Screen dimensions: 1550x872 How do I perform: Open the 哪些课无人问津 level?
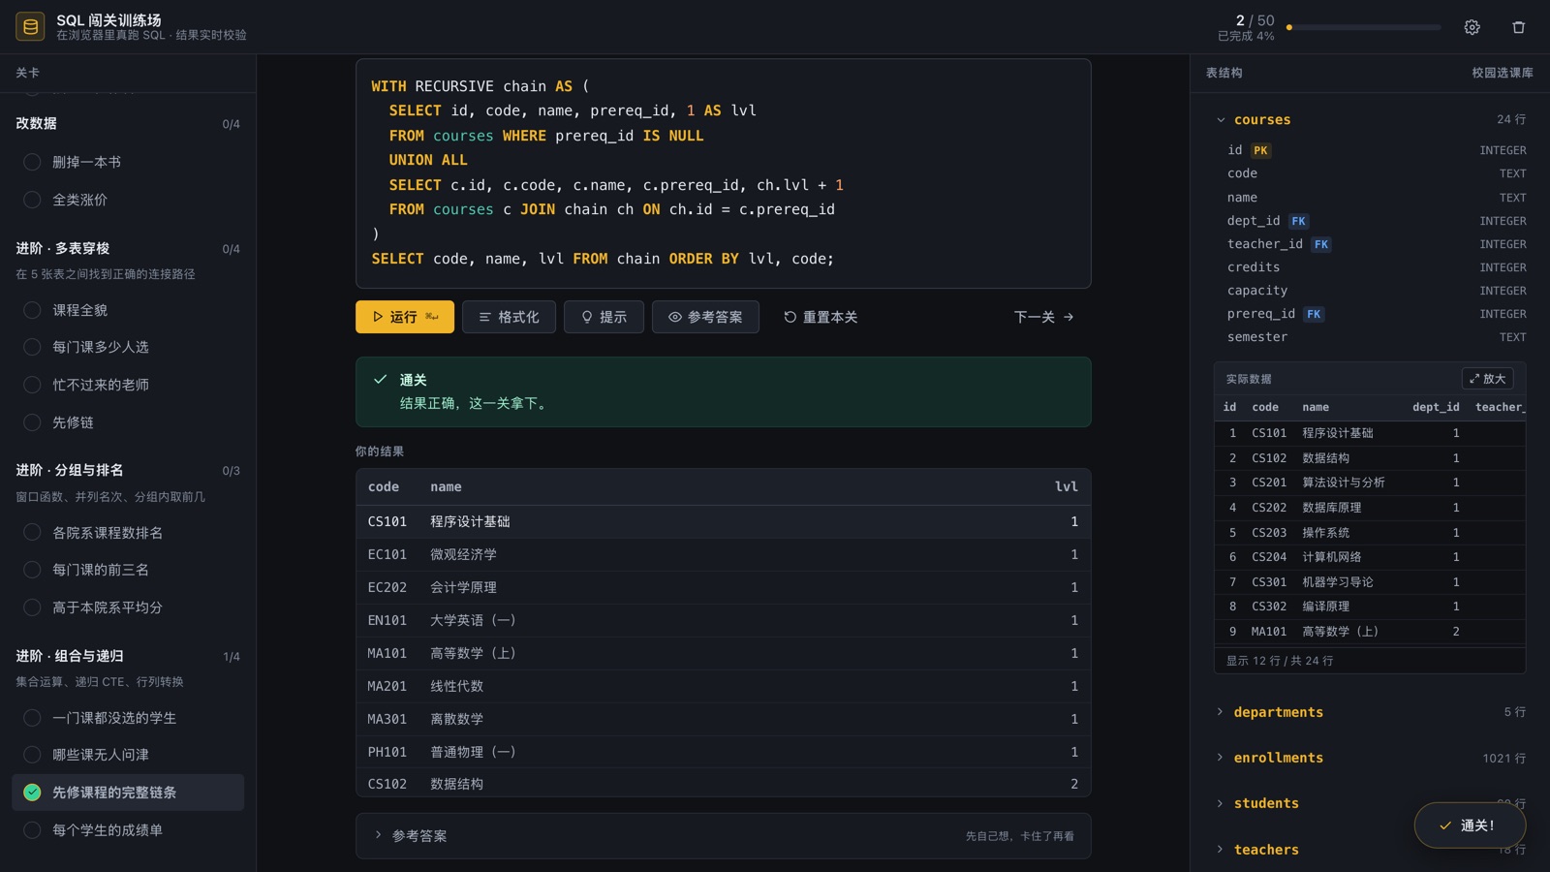tap(128, 755)
